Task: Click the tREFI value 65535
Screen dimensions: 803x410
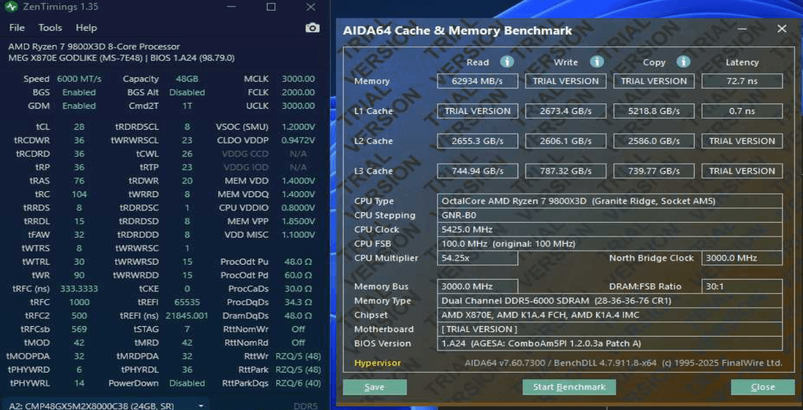Action: pyautogui.click(x=187, y=302)
